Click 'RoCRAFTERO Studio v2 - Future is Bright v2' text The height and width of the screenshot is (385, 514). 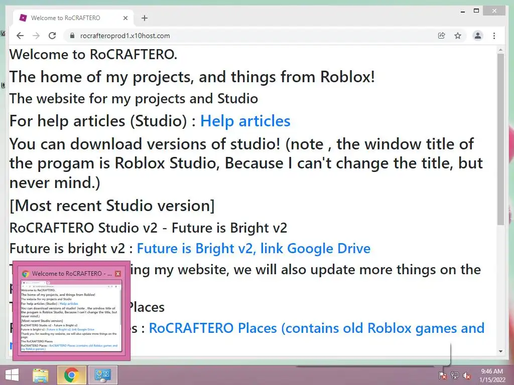tap(148, 228)
